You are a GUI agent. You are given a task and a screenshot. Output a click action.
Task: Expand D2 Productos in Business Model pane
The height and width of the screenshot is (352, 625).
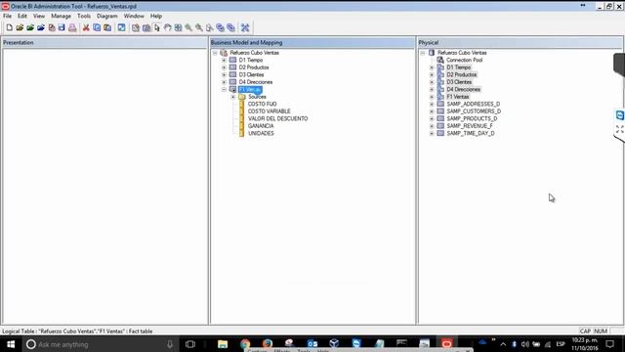[224, 67]
